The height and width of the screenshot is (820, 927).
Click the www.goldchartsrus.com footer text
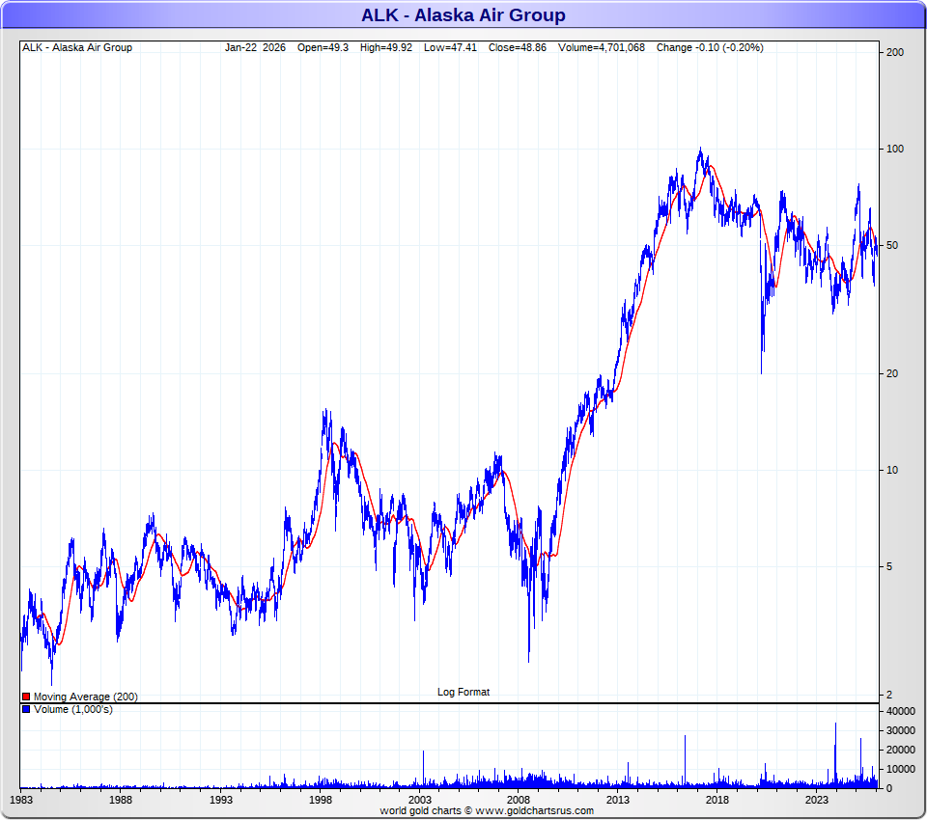click(534, 810)
